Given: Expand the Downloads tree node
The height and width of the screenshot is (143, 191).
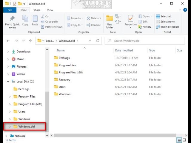Looking at the screenshot, I should (8, 52).
